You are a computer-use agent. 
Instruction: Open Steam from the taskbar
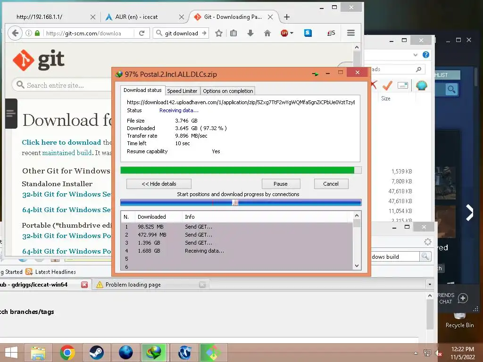coord(96,353)
